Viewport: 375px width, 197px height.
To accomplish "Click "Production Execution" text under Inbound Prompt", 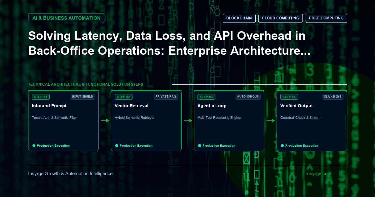I will coord(53,146).
